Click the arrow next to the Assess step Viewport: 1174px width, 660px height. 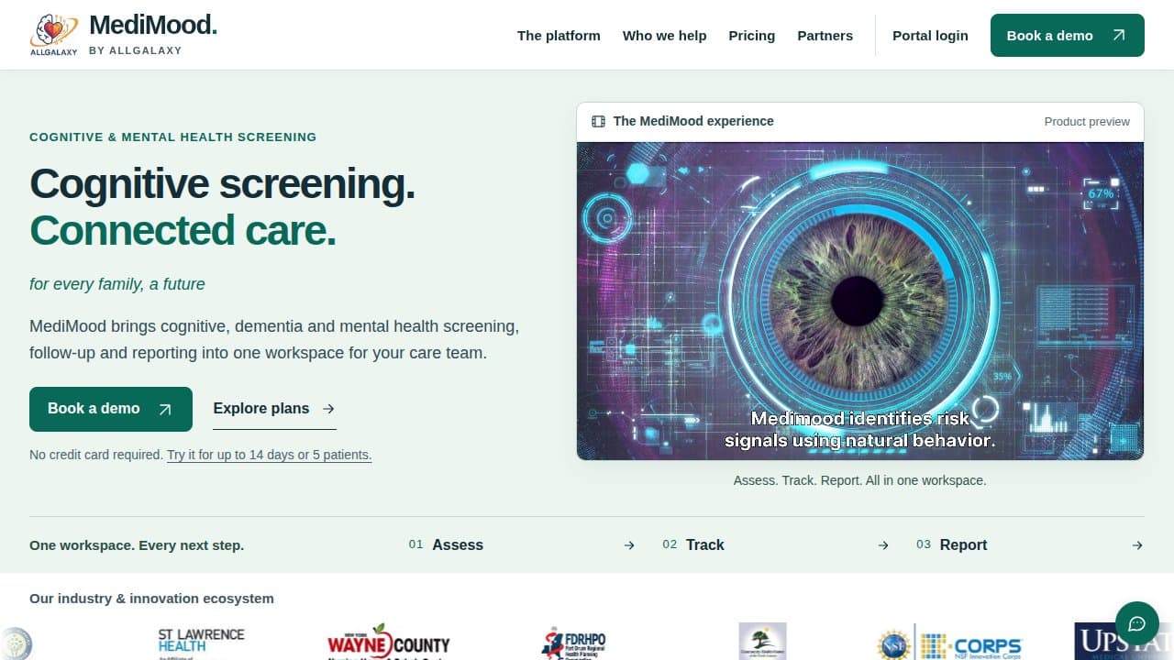point(629,545)
